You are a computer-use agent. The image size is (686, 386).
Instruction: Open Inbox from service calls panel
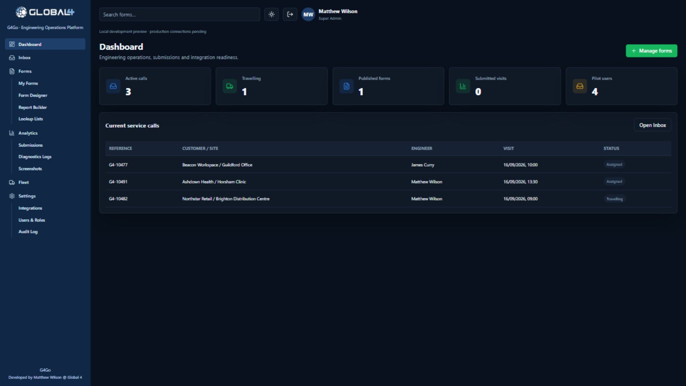pos(652,125)
